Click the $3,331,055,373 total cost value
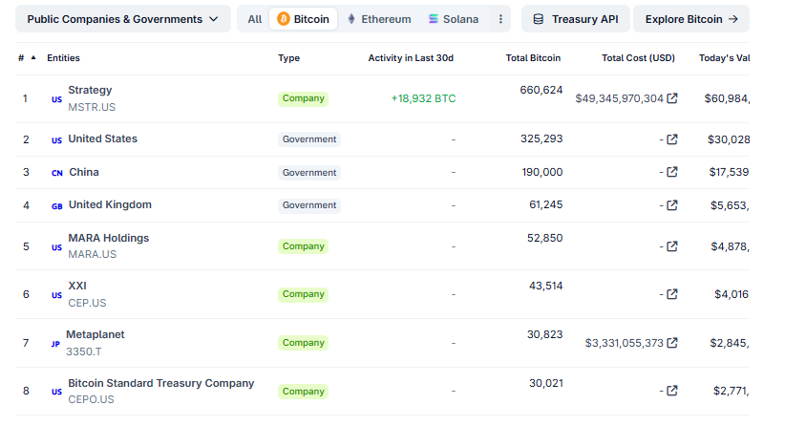 click(x=625, y=343)
